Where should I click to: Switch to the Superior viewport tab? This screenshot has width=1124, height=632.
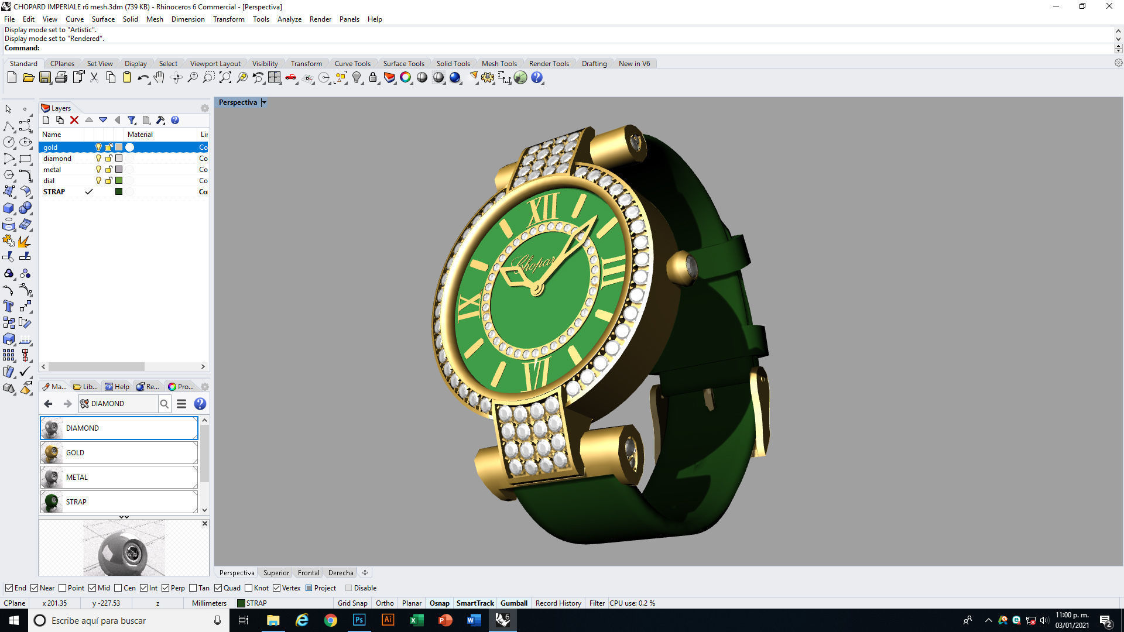276,573
